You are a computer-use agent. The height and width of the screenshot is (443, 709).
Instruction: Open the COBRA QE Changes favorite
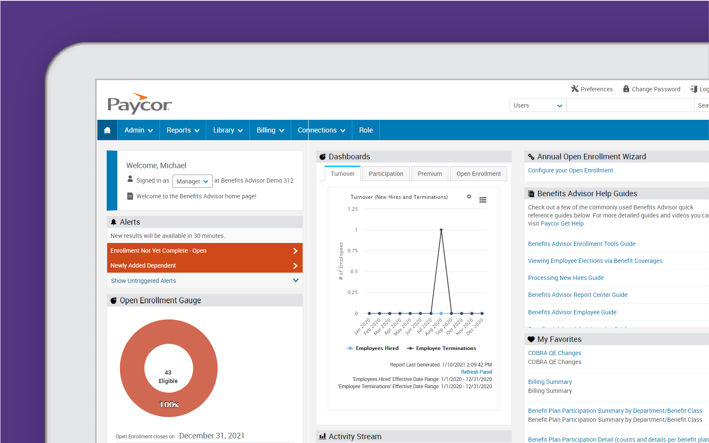pos(555,353)
